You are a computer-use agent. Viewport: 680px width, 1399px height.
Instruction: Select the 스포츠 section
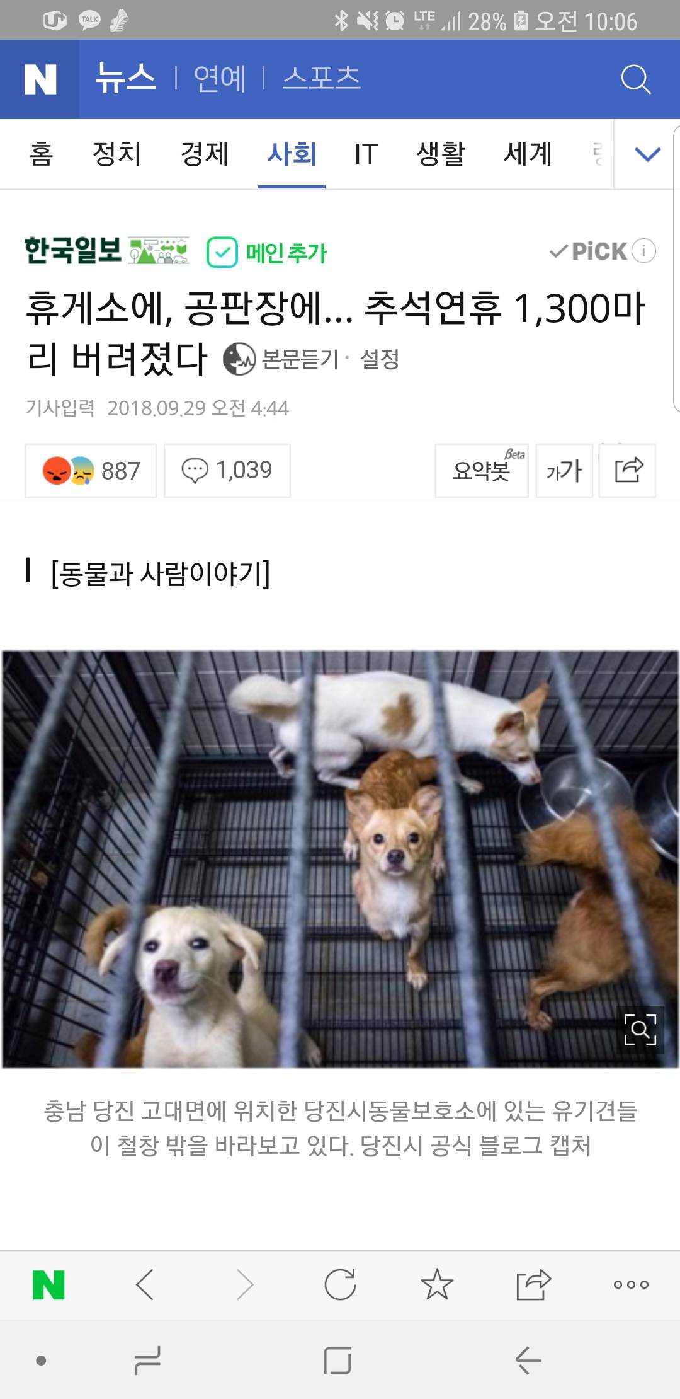(321, 79)
